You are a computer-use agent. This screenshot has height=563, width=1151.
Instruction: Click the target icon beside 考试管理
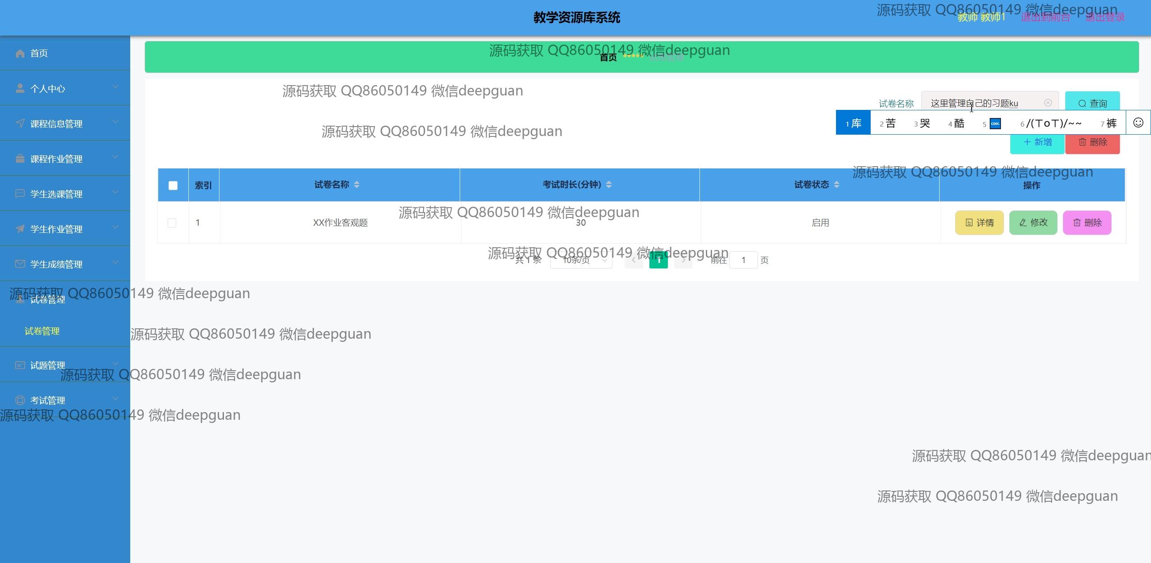[20, 400]
